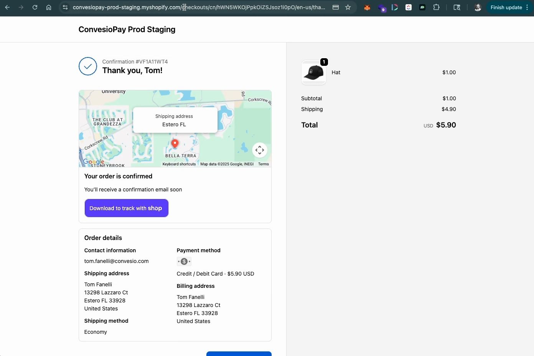Click the confirmation email soon message
Image resolution: width=534 pixels, height=356 pixels.
tap(133, 189)
